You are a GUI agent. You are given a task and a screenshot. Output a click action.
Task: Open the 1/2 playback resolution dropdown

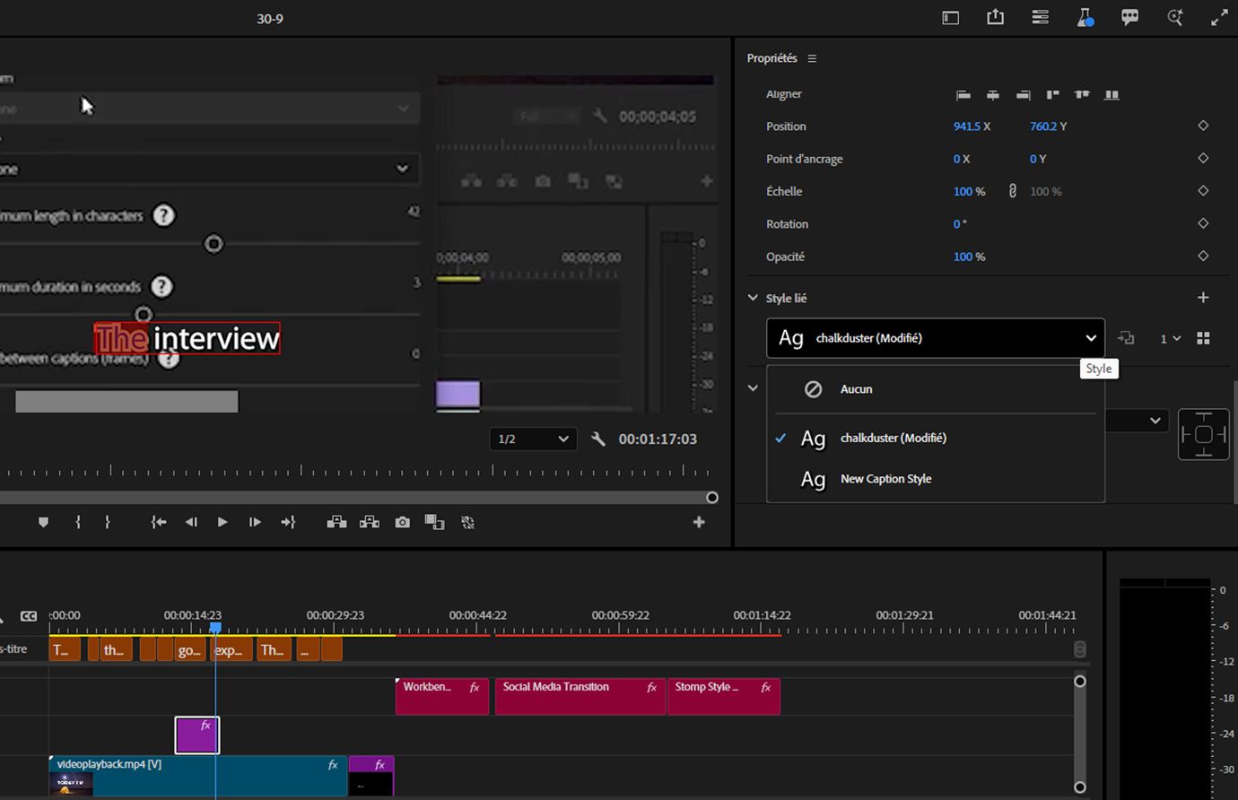532,439
